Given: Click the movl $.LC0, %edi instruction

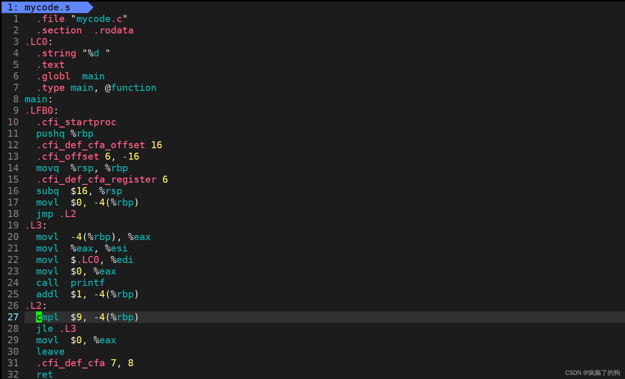Looking at the screenshot, I should pyautogui.click(x=85, y=260).
